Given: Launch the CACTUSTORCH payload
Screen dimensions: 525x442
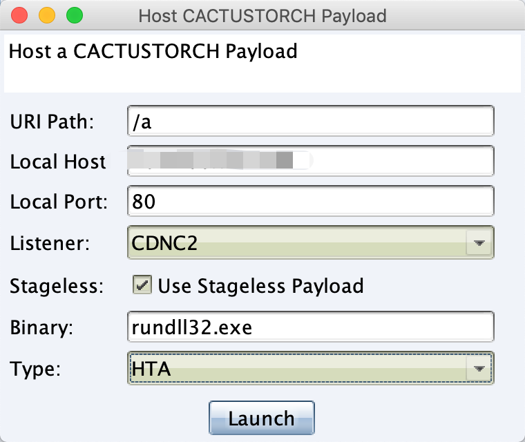Looking at the screenshot, I should pos(262,418).
